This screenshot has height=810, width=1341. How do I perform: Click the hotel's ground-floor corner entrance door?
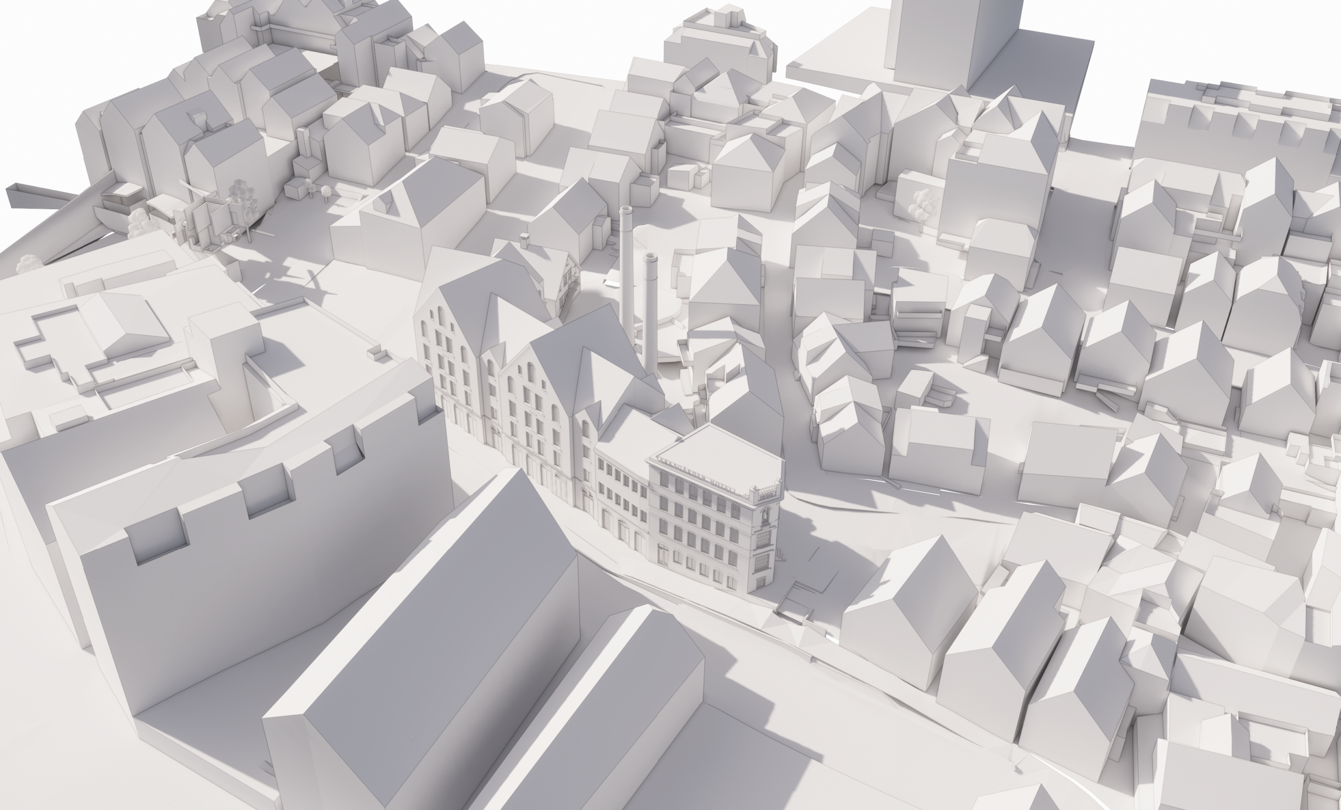[x=760, y=583]
